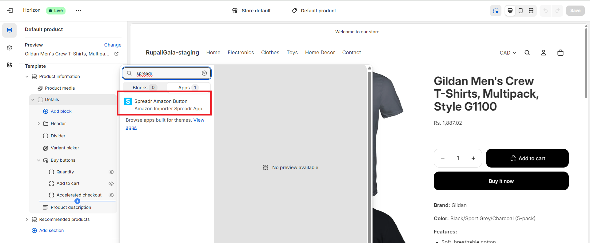Toggle visibility of Quantity block

[111, 172]
